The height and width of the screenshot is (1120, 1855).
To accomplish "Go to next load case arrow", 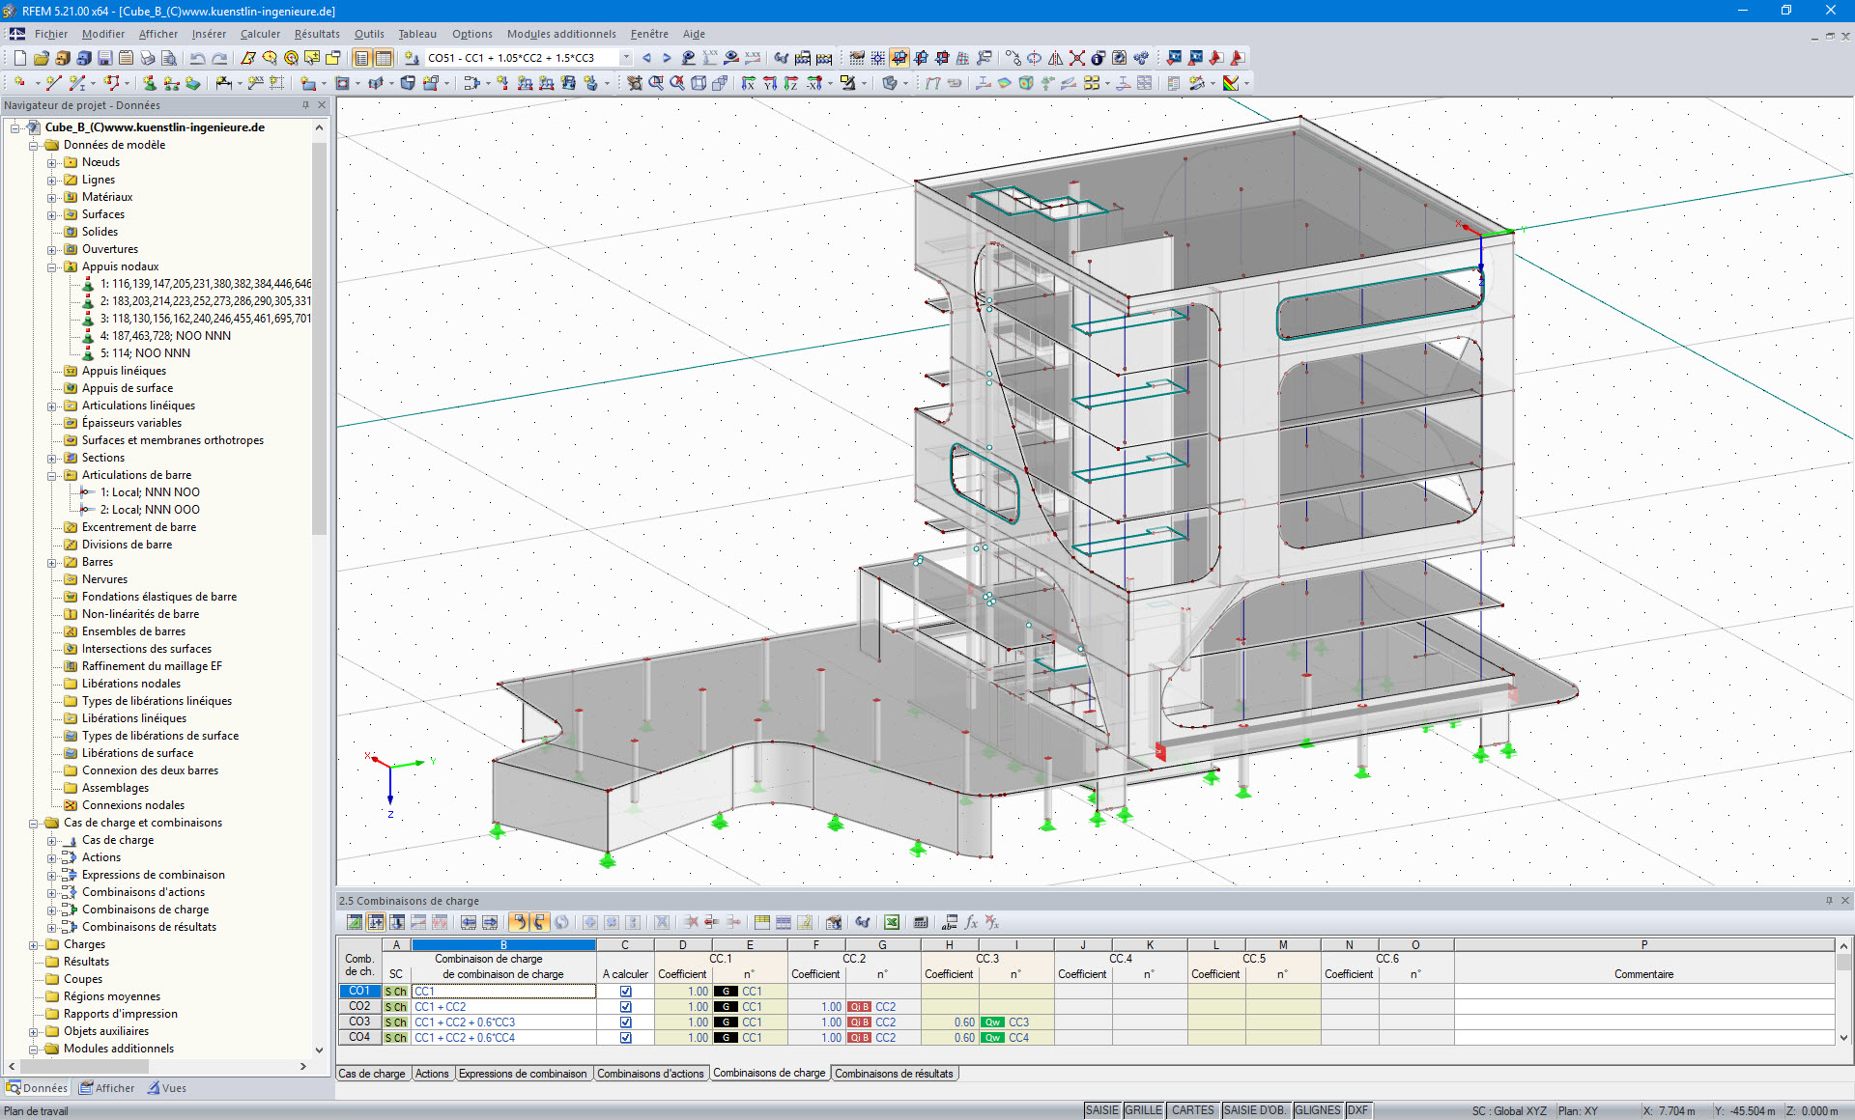I will pos(666,58).
